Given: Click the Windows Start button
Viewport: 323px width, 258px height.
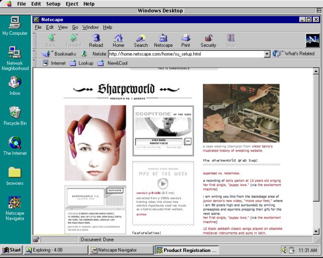Looking at the screenshot, I should point(12,250).
